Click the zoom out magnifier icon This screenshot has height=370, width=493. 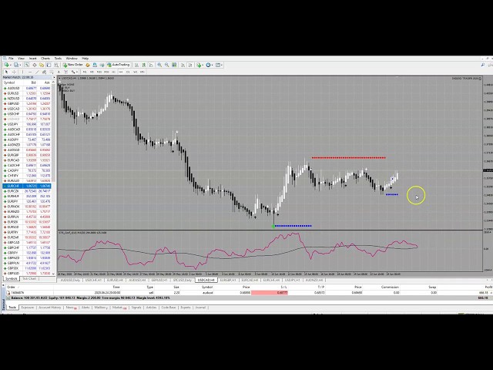[166, 65]
